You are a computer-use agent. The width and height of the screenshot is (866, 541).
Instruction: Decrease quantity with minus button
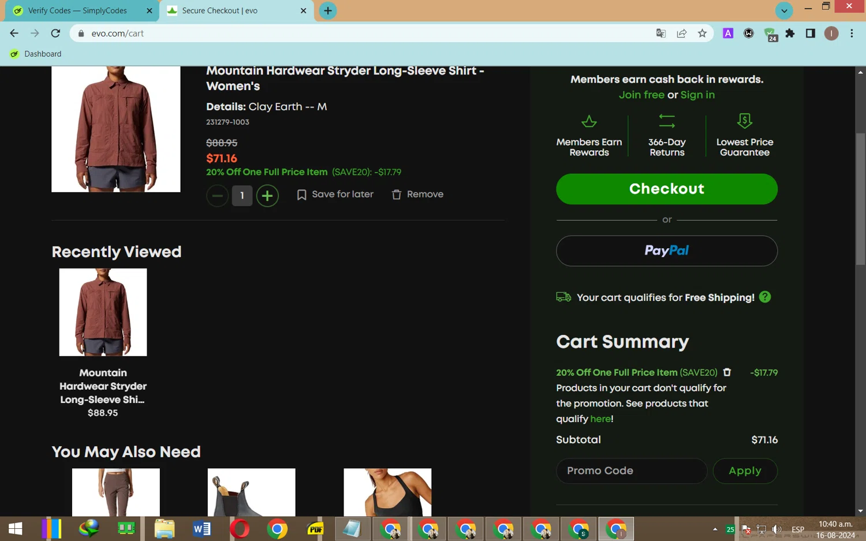tap(217, 196)
